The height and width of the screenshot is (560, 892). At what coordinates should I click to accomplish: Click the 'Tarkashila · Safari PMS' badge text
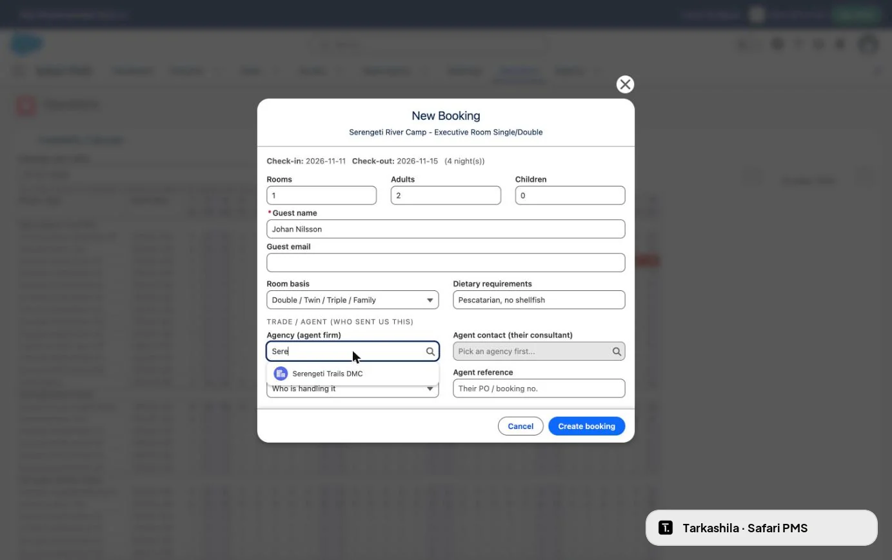tap(745, 528)
